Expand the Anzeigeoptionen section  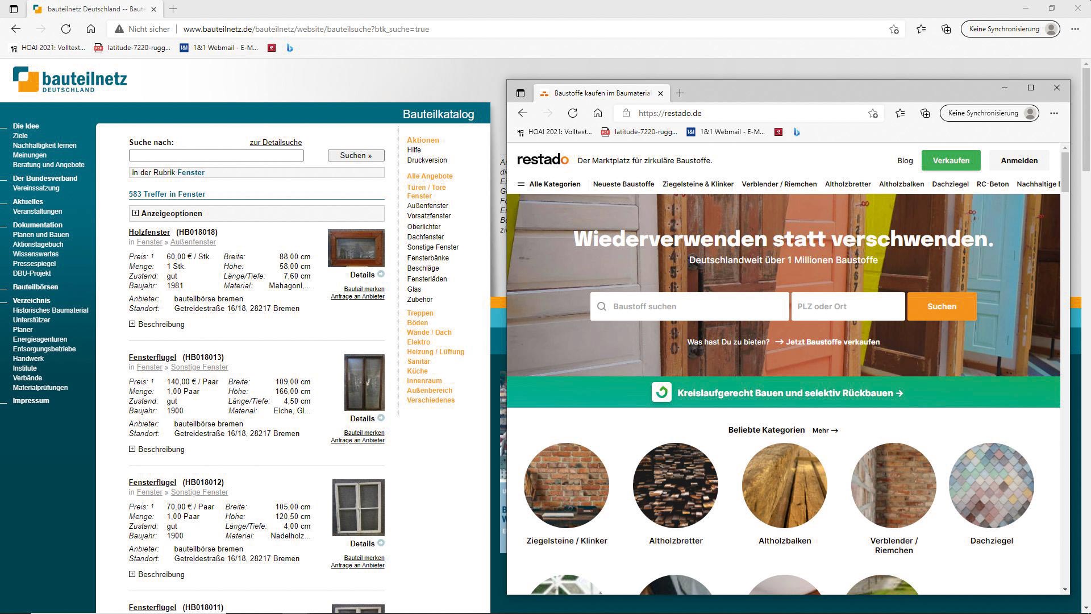click(135, 213)
